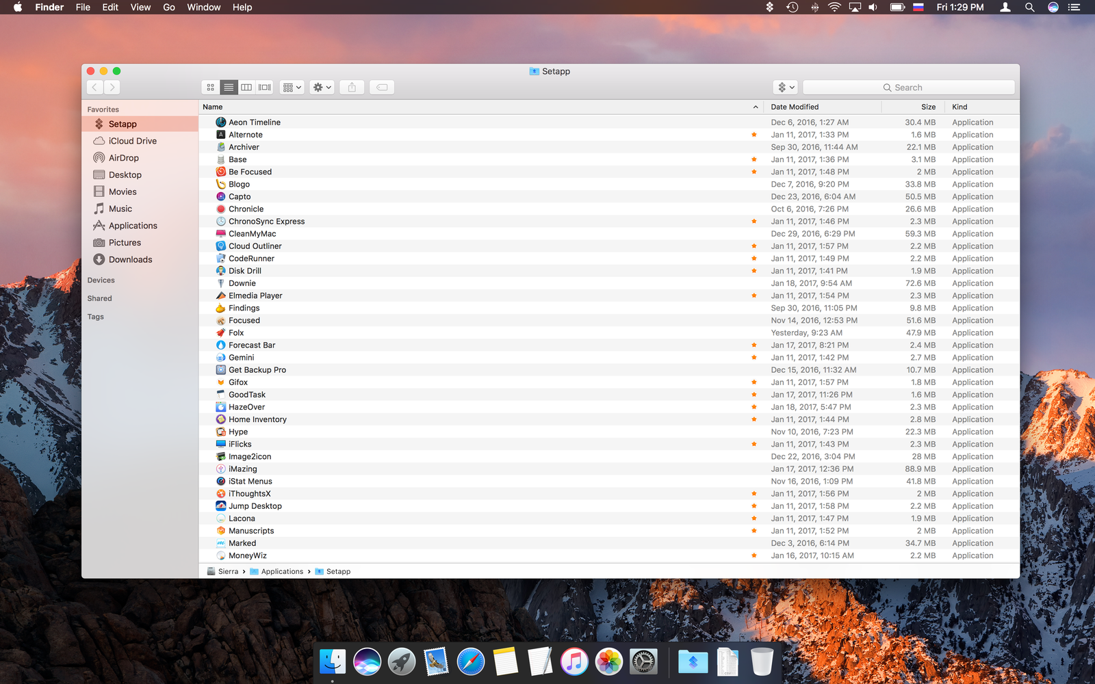Click Sierra in the path bar
The height and width of the screenshot is (684, 1095).
click(222, 572)
